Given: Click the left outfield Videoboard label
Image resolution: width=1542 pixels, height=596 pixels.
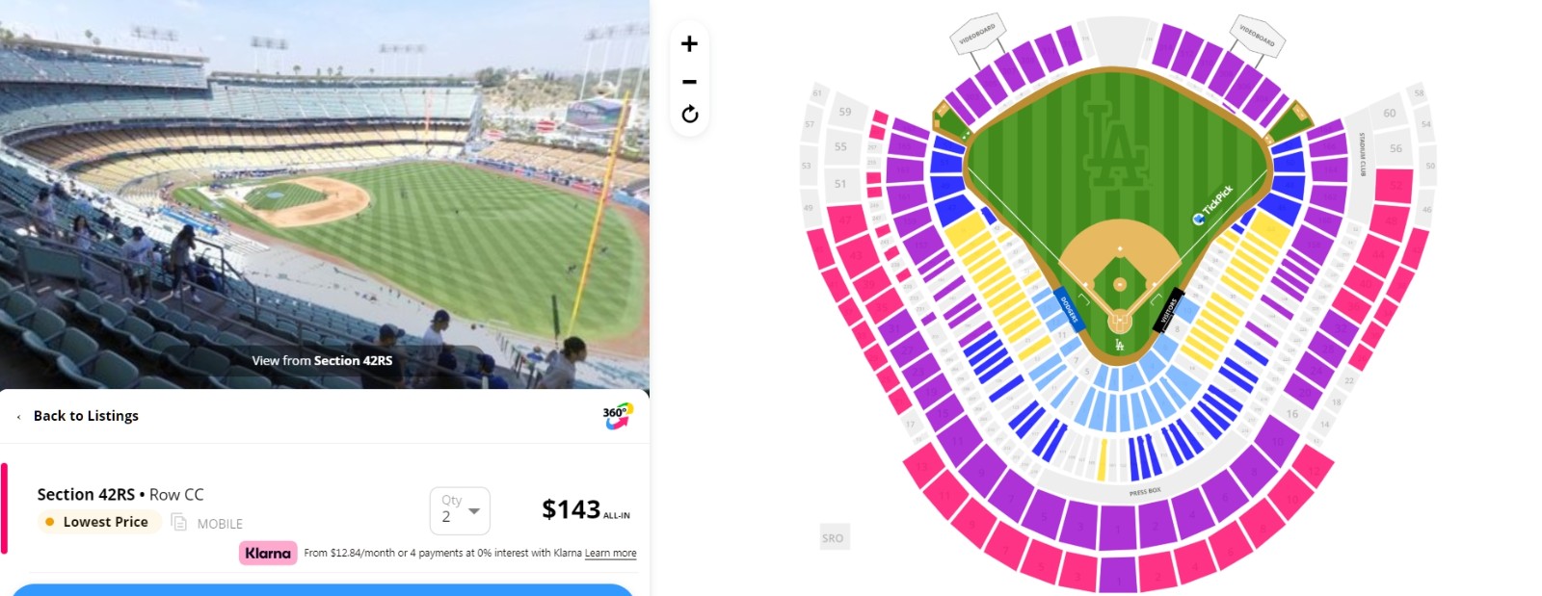Looking at the screenshot, I should click(978, 34).
